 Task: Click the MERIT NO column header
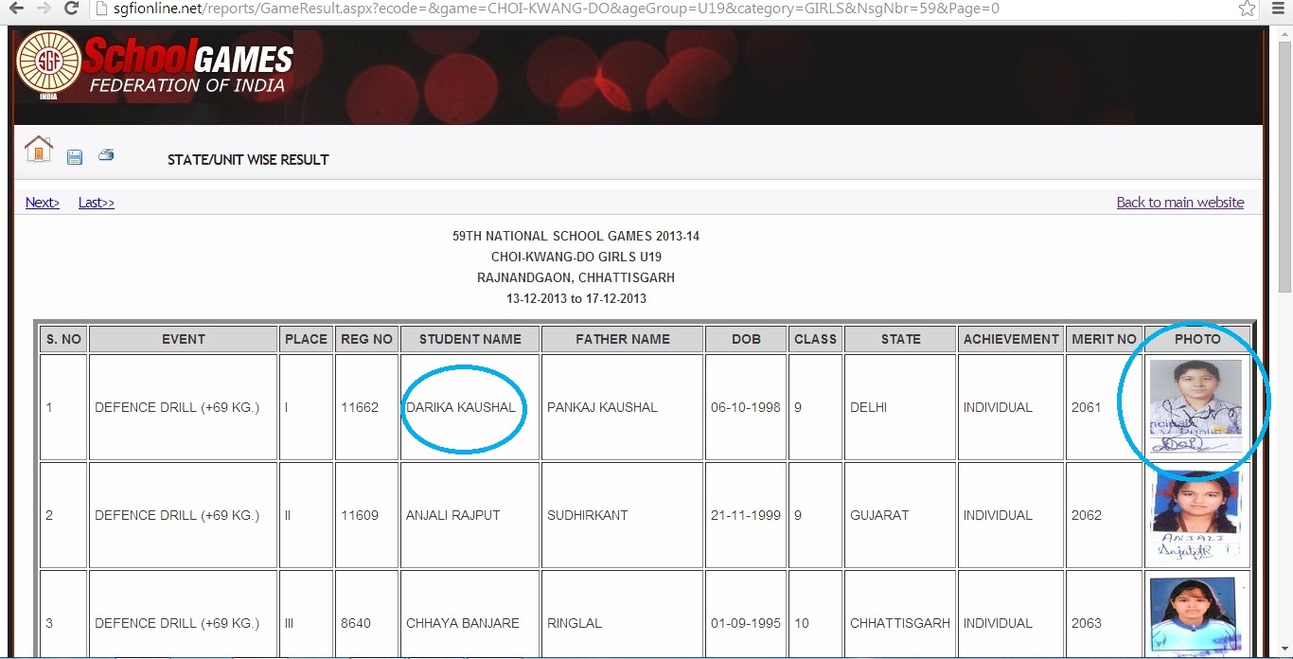(1104, 339)
